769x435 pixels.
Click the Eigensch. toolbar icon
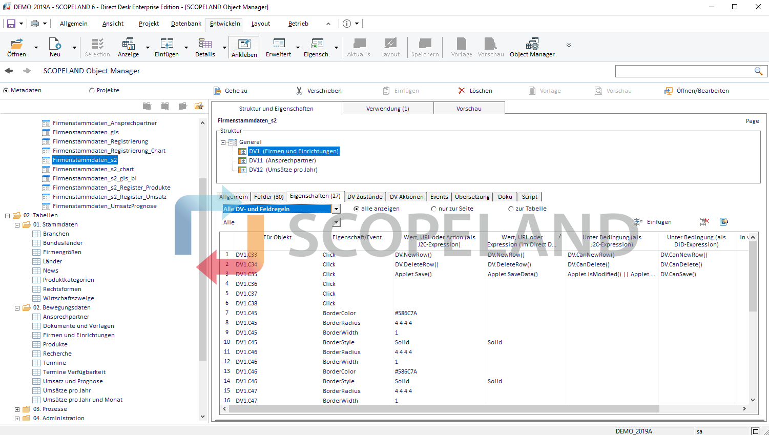(x=317, y=44)
